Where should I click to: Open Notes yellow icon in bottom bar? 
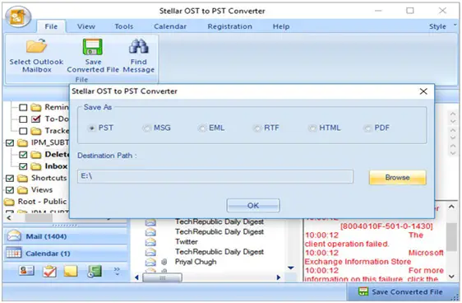pos(71,271)
